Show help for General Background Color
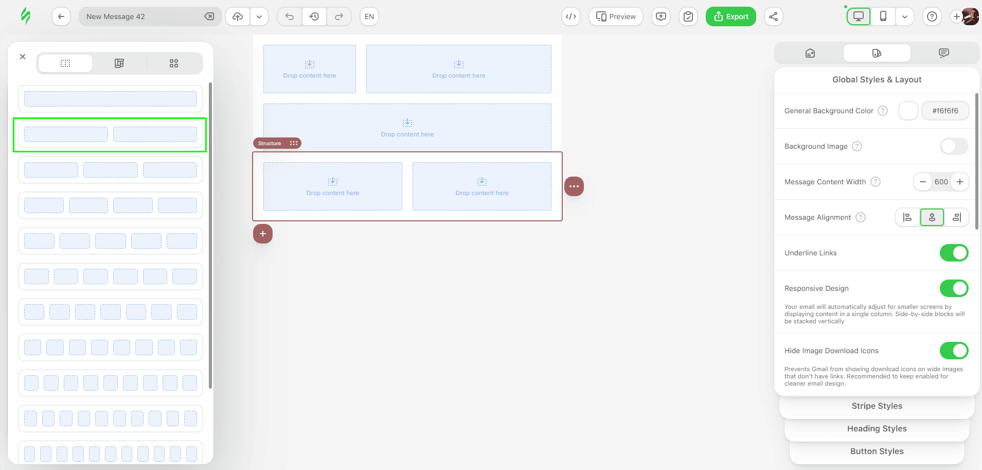 [x=883, y=111]
